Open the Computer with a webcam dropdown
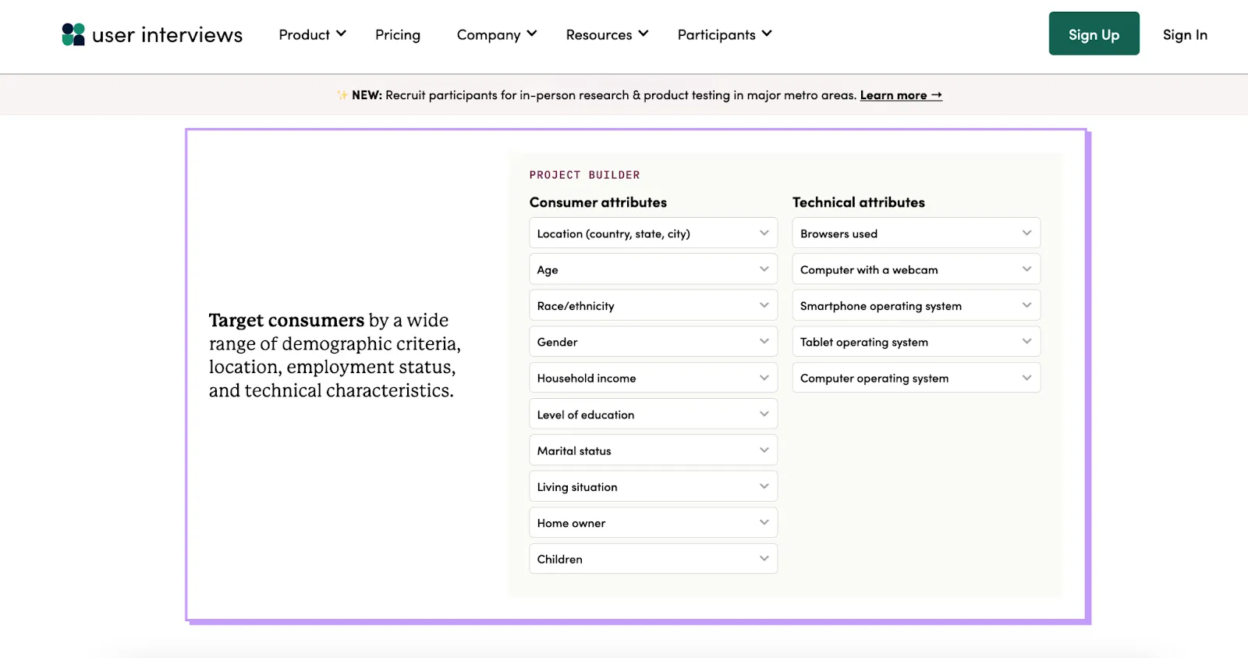 pyautogui.click(x=916, y=269)
